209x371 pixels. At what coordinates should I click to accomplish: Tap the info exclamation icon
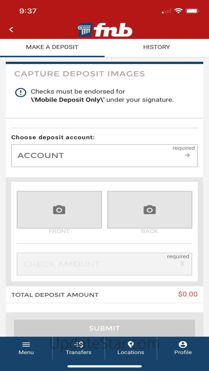(x=21, y=93)
